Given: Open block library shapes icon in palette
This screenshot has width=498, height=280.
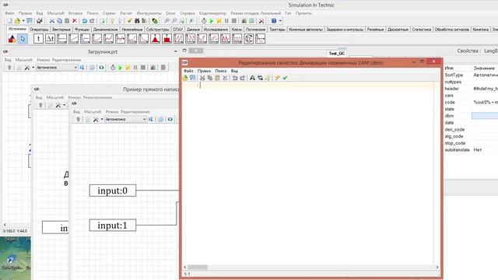Looking at the screenshot, I should click(12, 39).
